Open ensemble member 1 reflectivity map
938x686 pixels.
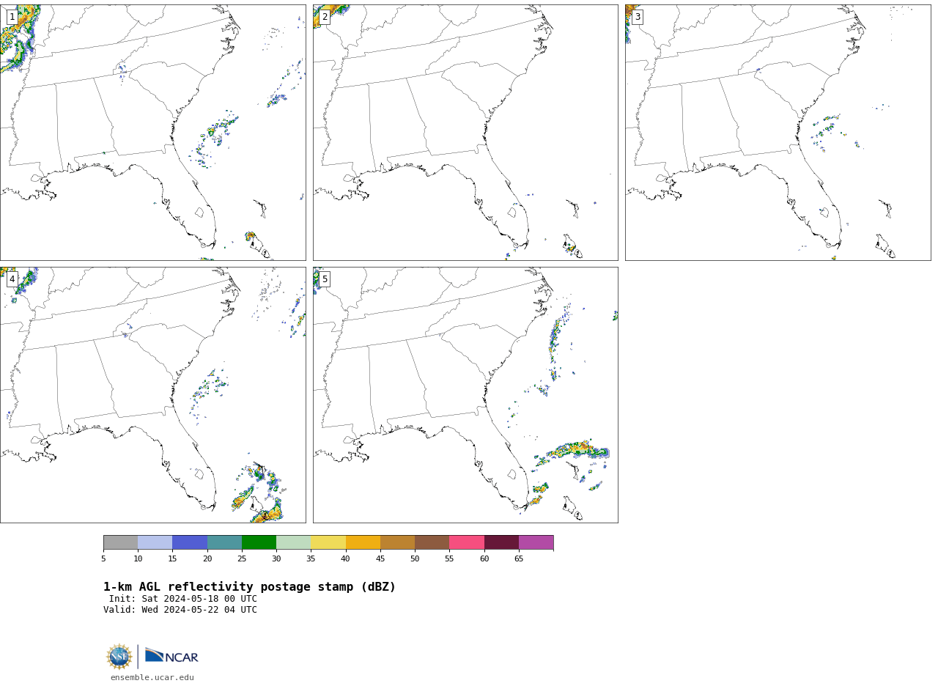click(152, 133)
